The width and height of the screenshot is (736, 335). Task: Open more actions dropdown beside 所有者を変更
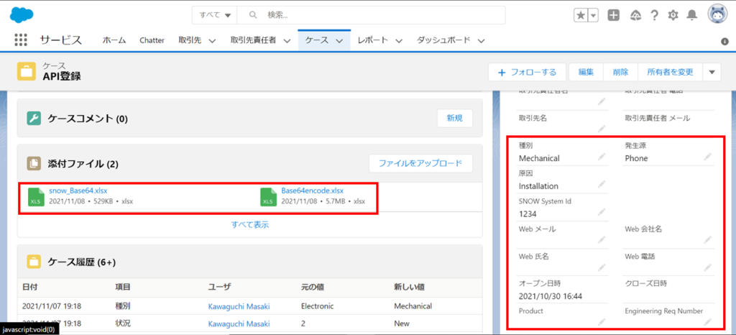[x=712, y=72]
